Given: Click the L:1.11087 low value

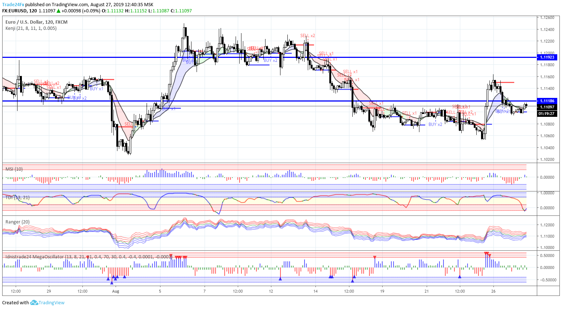Looking at the screenshot, I should [159, 11].
